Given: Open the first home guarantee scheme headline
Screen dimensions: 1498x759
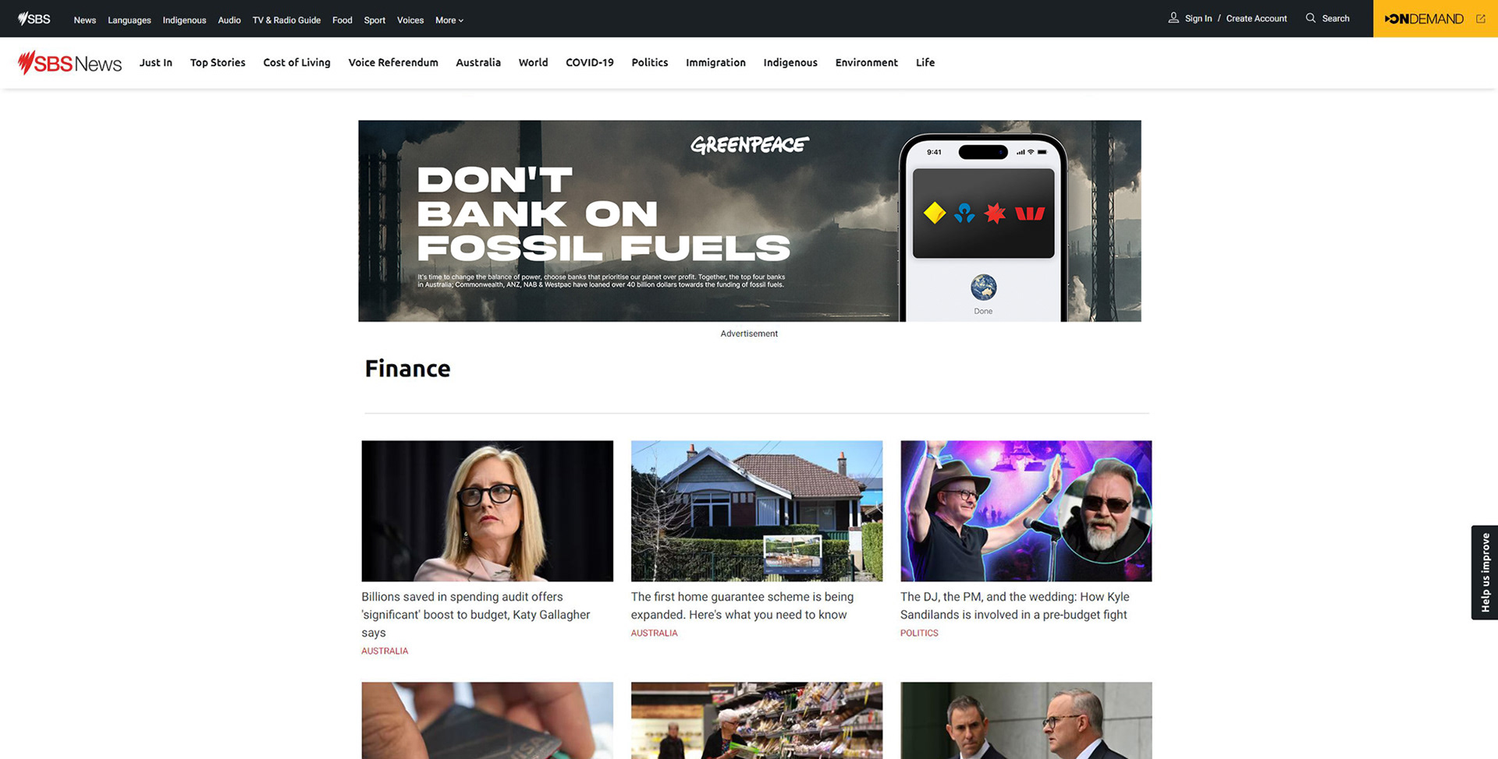Looking at the screenshot, I should 742,605.
